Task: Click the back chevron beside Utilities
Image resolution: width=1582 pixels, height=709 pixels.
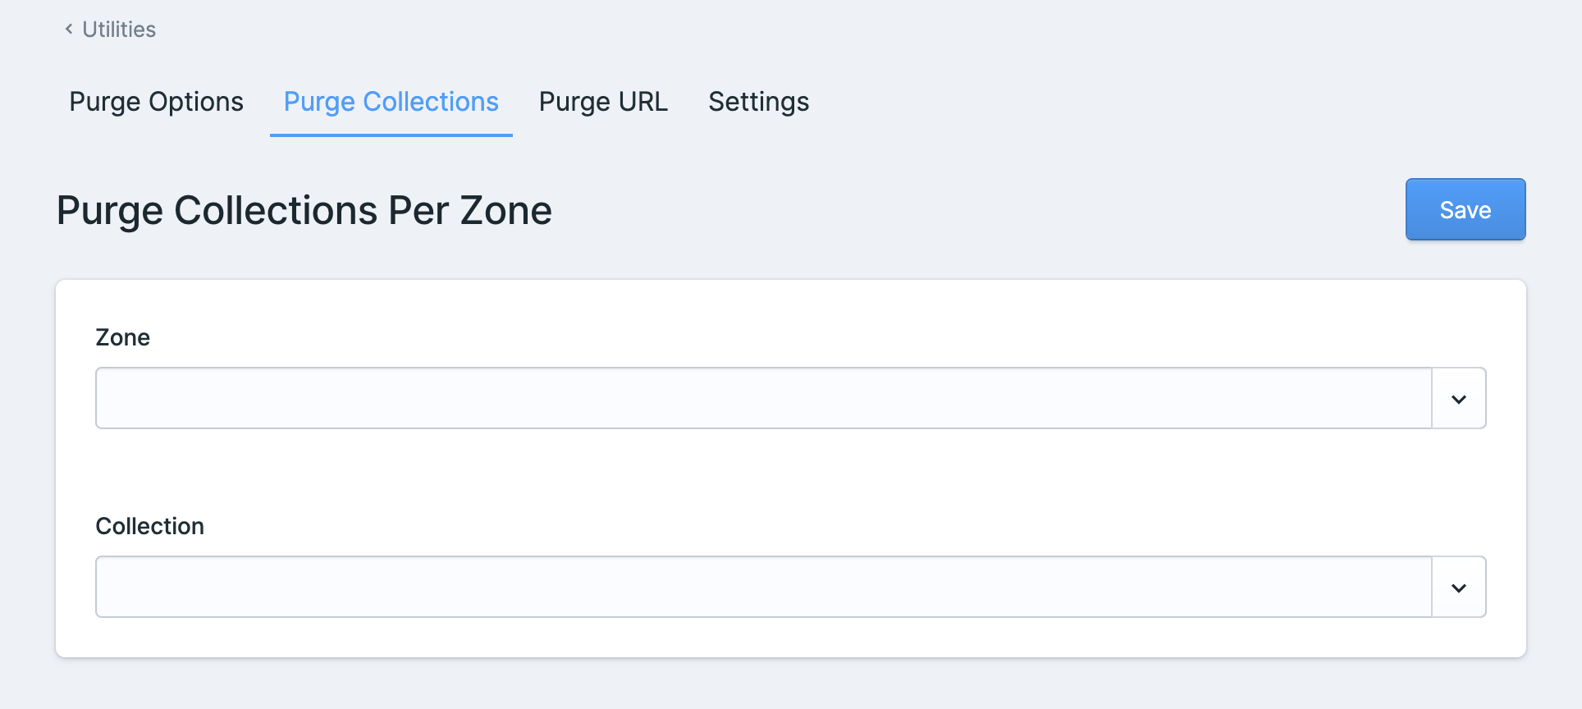Action: (69, 30)
